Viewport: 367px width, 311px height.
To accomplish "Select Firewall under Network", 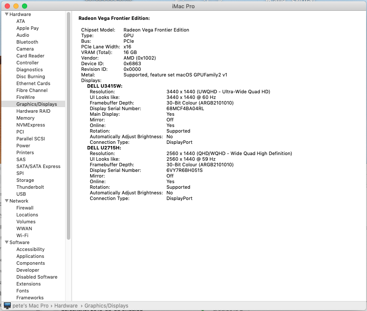I will 25,208.
